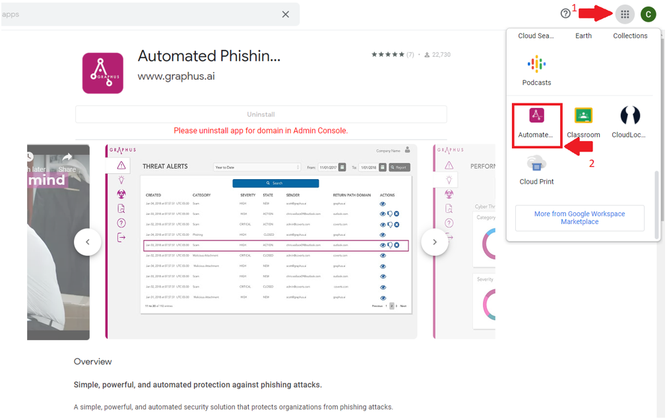Image resolution: width=667 pixels, height=419 pixels.
Task: Click the Graphus magenta app logo
Action: (x=102, y=72)
